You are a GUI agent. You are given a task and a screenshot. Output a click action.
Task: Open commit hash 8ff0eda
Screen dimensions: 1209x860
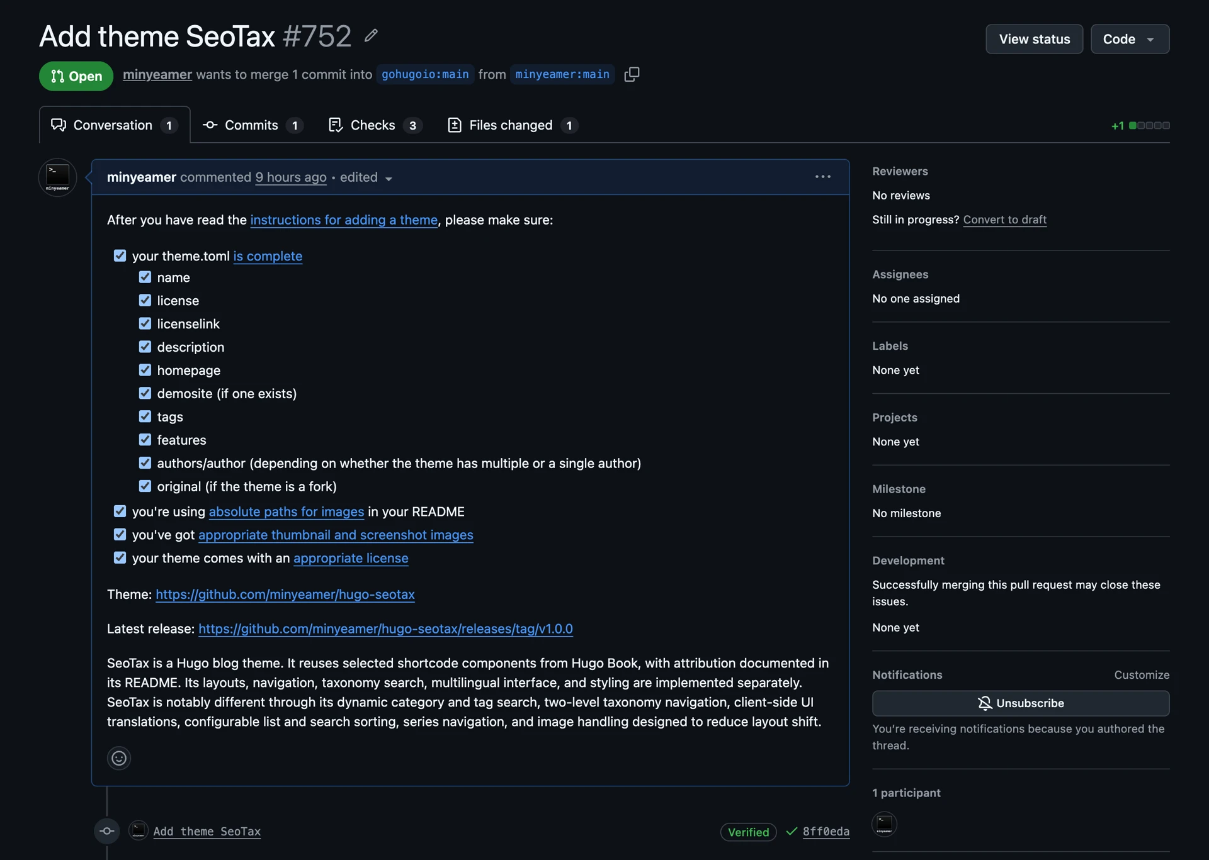click(826, 832)
